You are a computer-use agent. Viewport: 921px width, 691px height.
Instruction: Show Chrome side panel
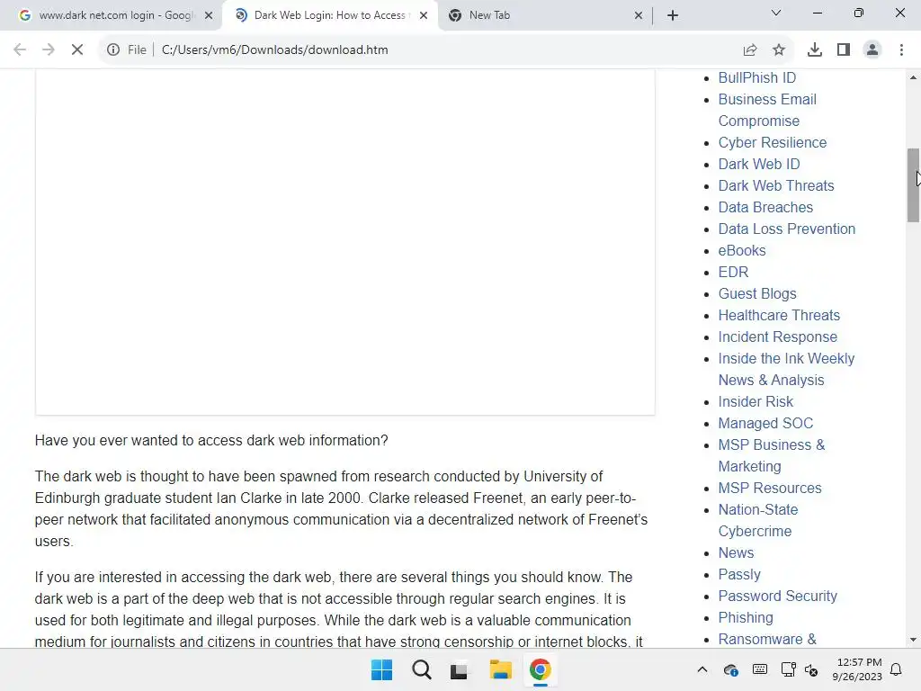(844, 50)
